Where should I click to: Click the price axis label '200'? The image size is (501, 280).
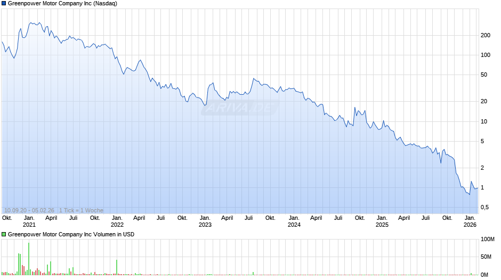(x=486, y=36)
